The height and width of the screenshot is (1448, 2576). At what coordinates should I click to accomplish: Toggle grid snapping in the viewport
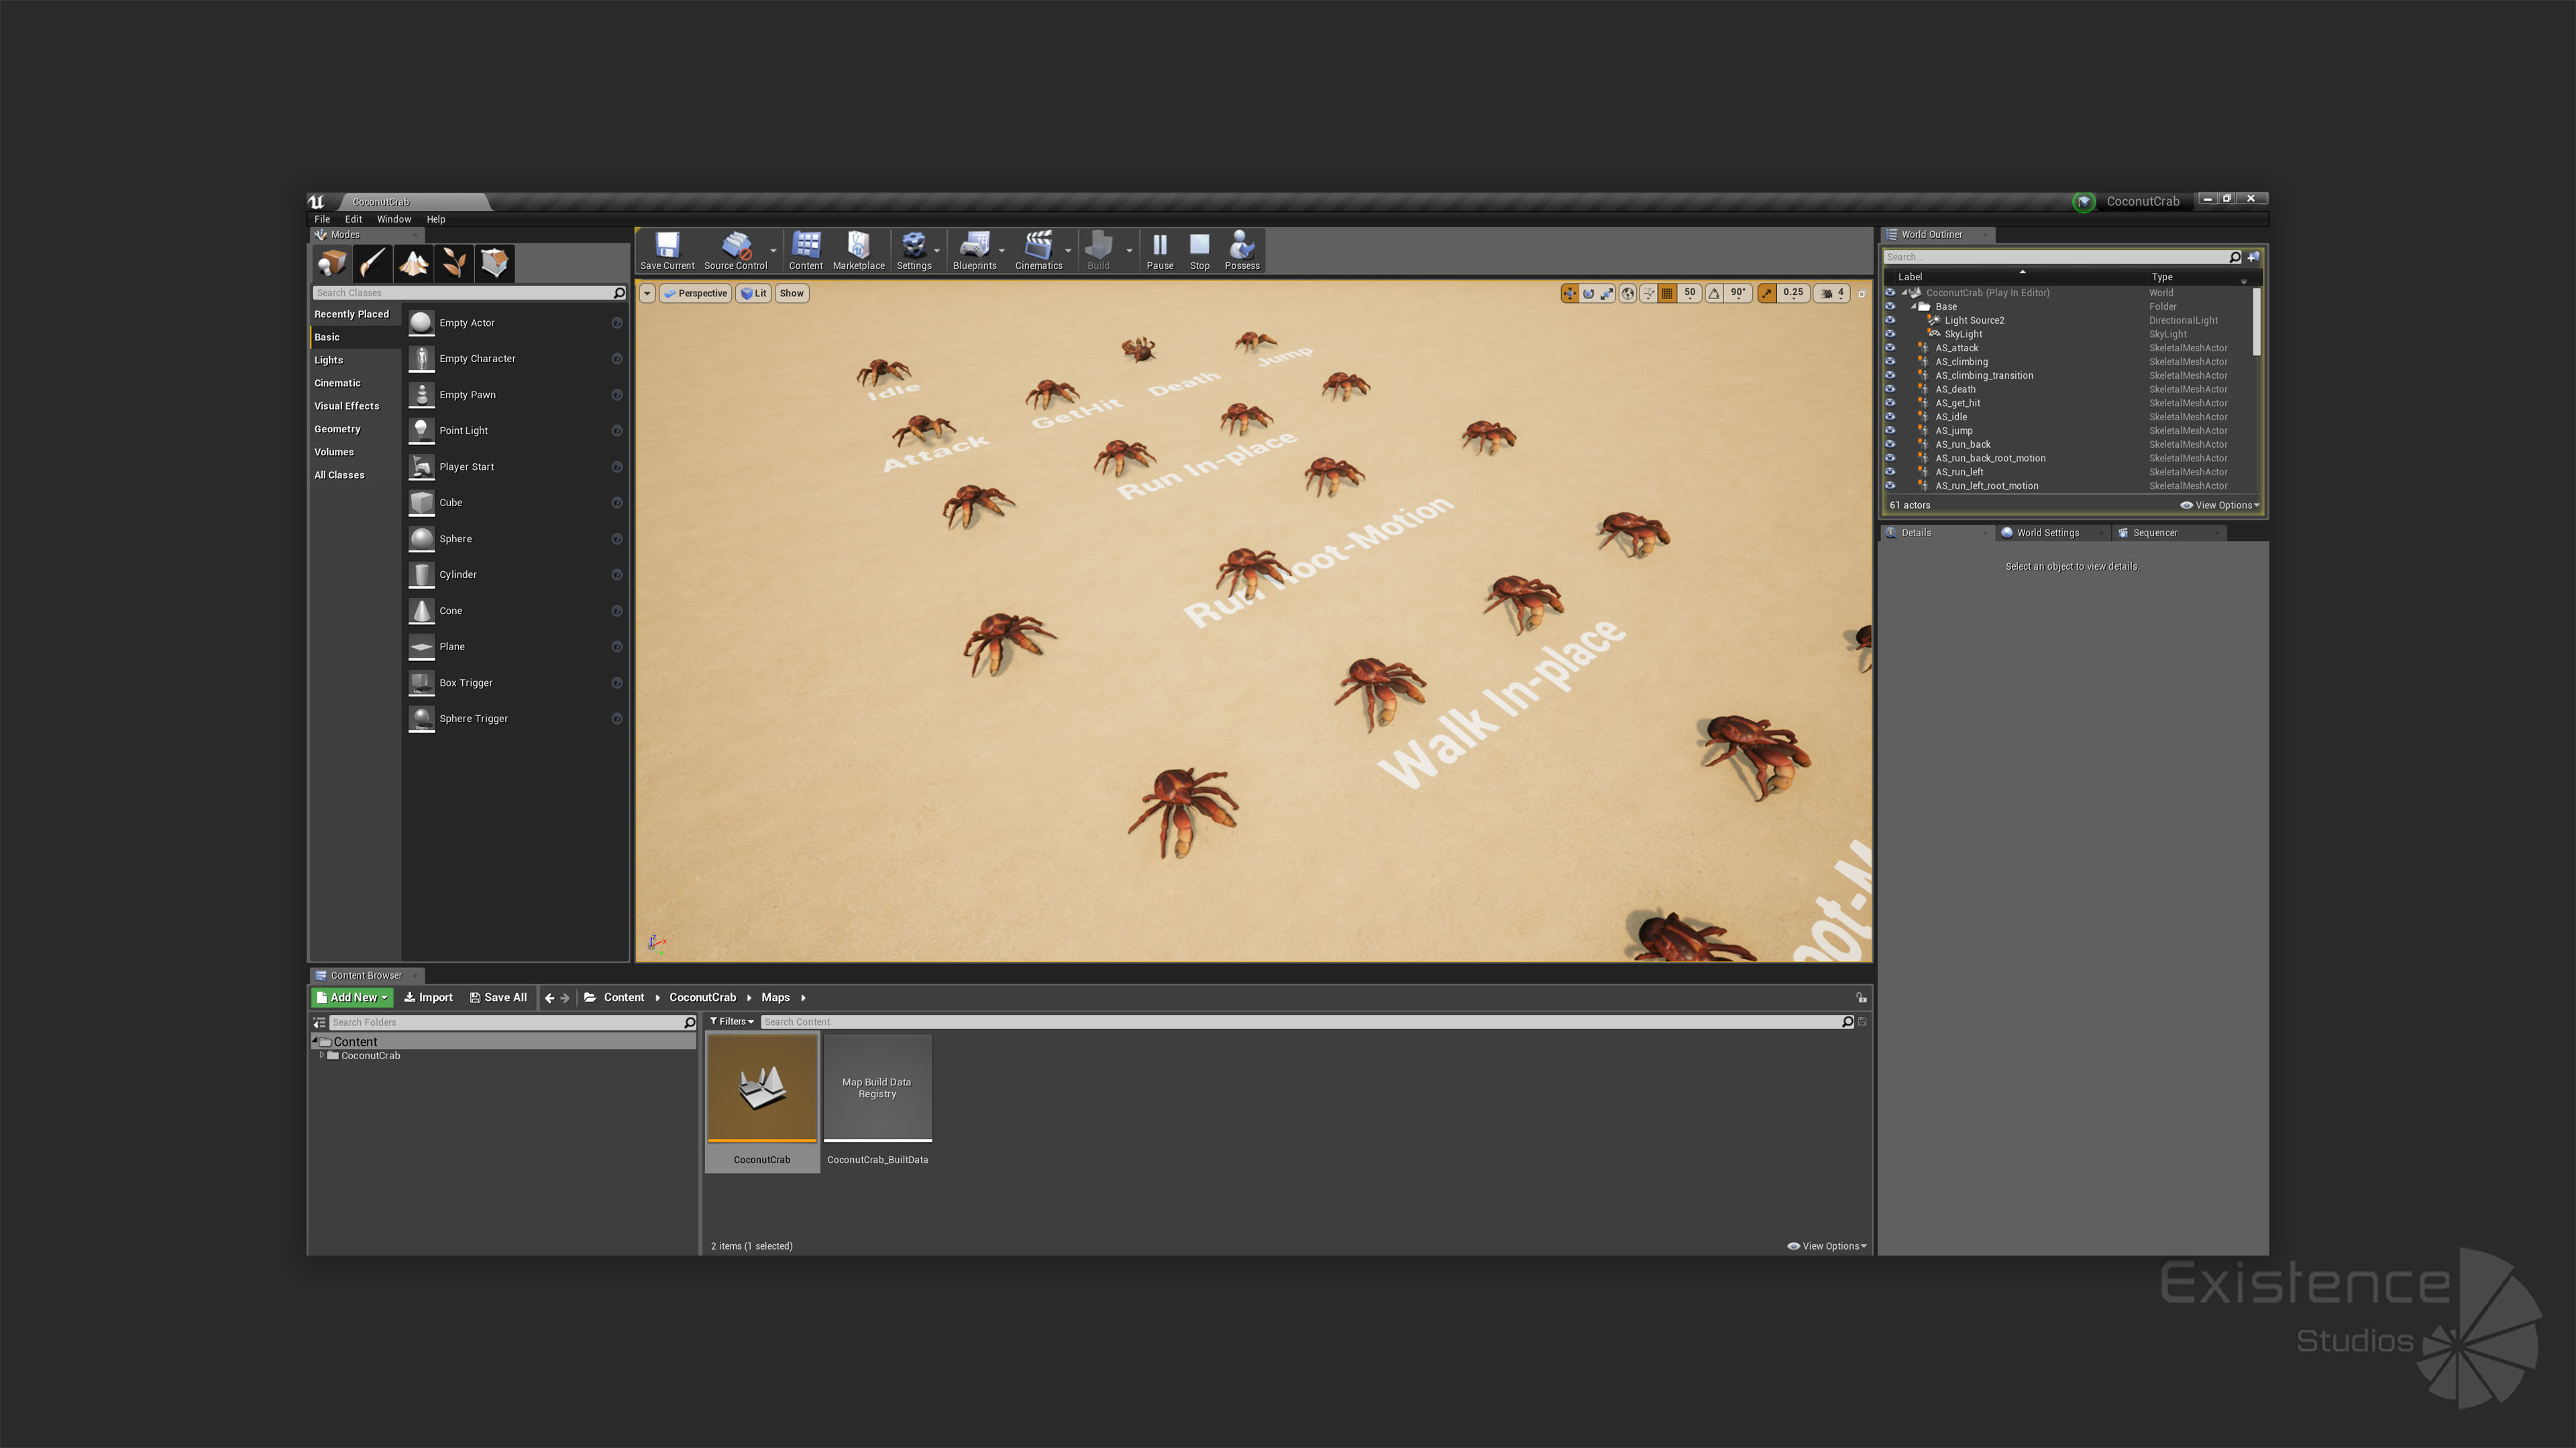coord(1667,293)
